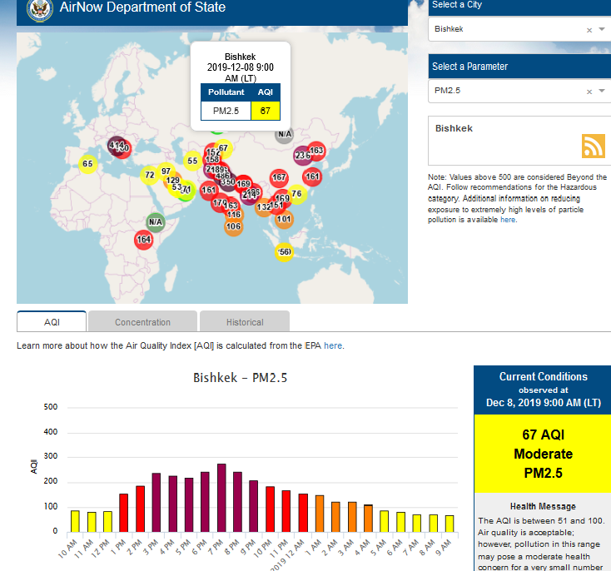Screen dimensions: 611x571
Task: Click the Department of State seal logo
Action: tap(38, 9)
